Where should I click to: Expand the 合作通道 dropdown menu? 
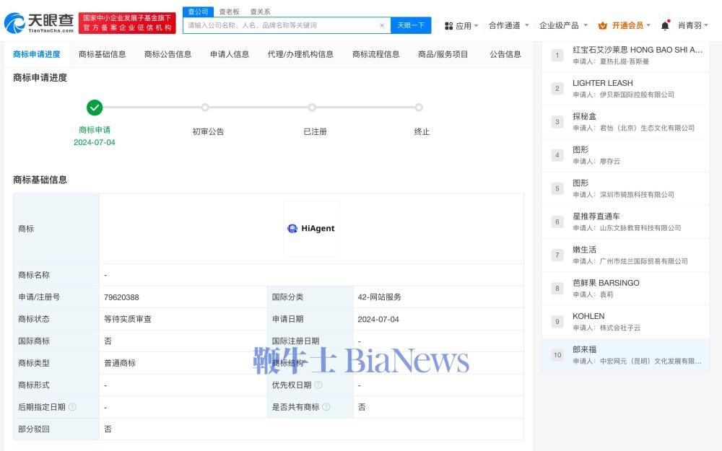click(508, 25)
